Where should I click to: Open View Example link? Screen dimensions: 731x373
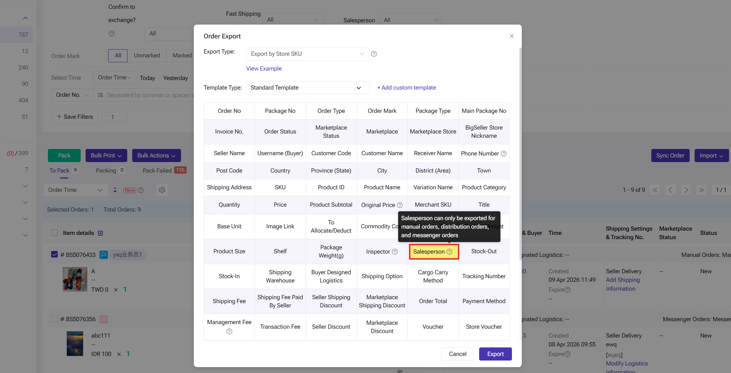(264, 69)
